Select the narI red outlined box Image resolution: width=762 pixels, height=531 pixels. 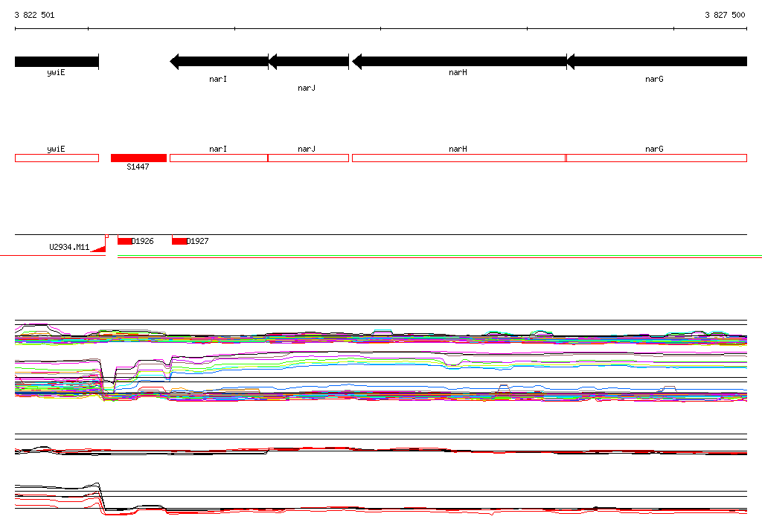click(219, 158)
